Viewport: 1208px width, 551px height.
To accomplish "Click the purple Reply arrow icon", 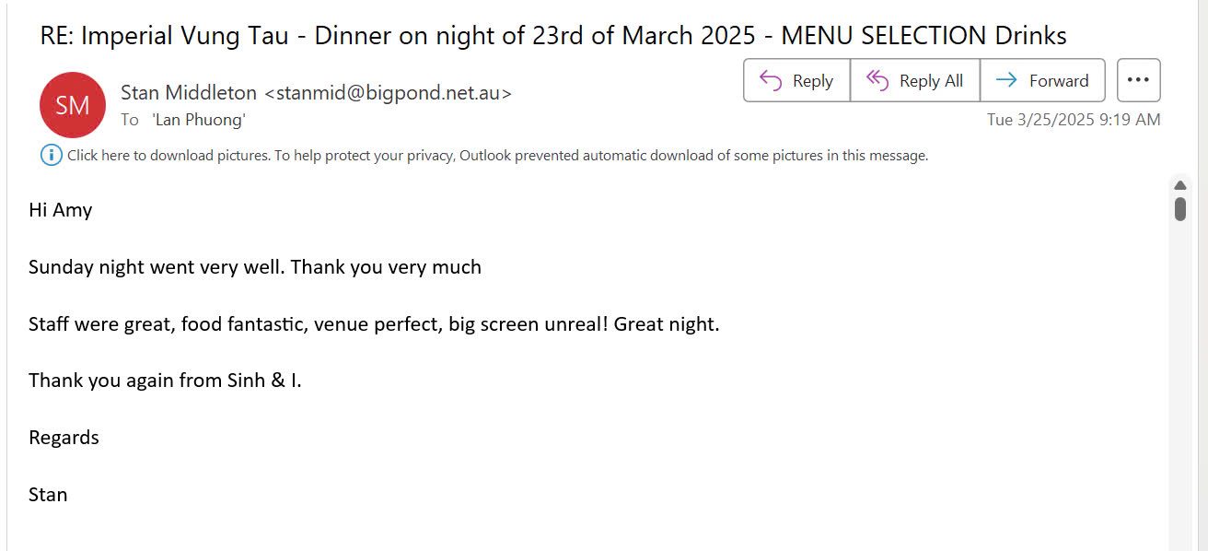I will (x=770, y=81).
